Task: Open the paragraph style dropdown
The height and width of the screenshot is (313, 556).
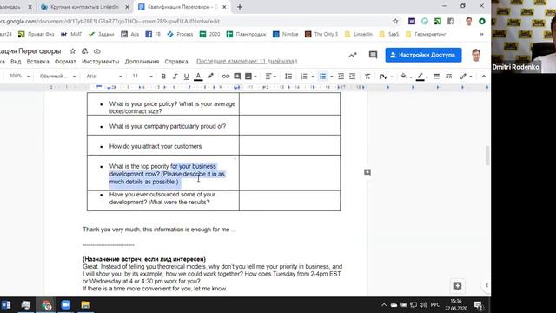Action: (57, 76)
